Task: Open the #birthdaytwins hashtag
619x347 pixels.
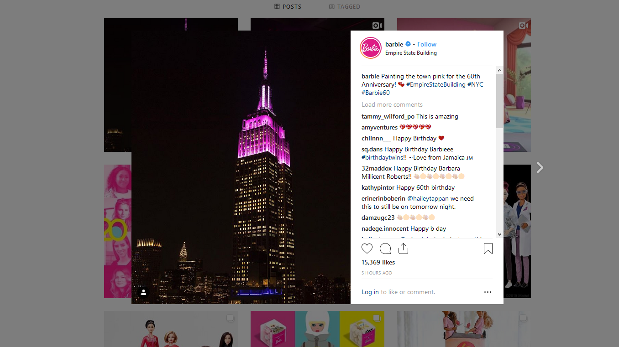Action: 382,157
